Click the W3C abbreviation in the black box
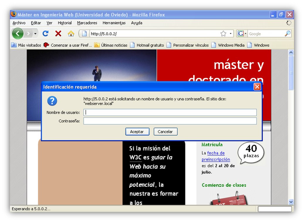Viewport: 304px width, 222px height. tap(135, 157)
